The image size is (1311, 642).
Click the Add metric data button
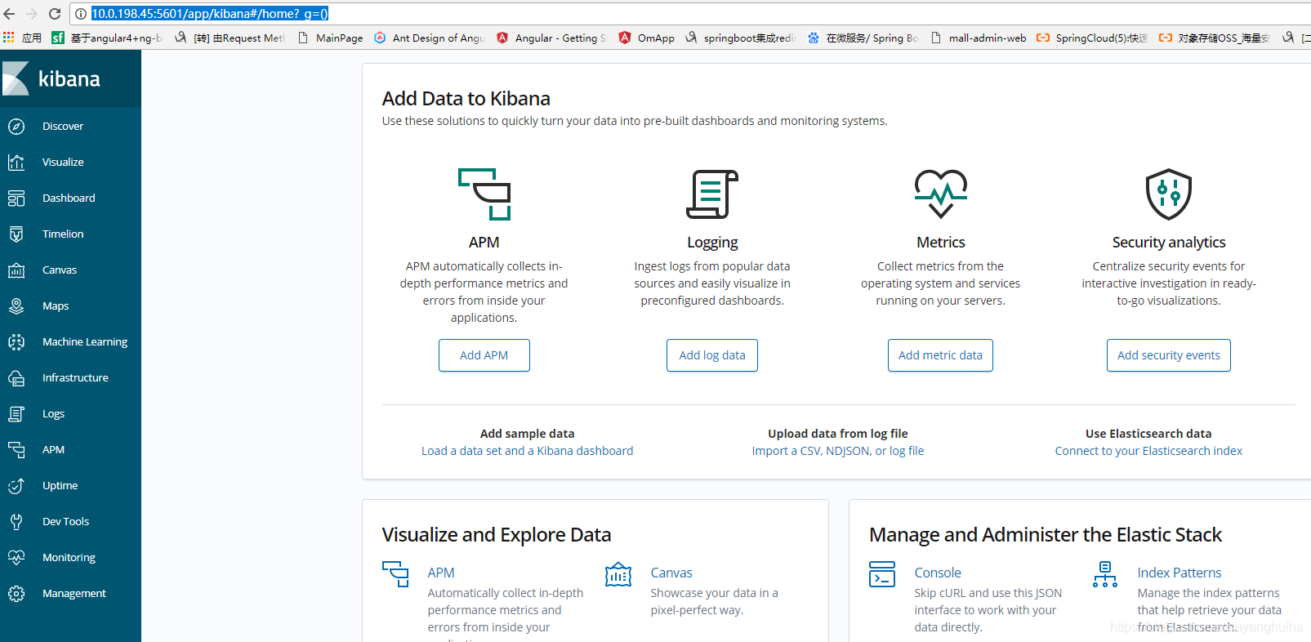[941, 355]
